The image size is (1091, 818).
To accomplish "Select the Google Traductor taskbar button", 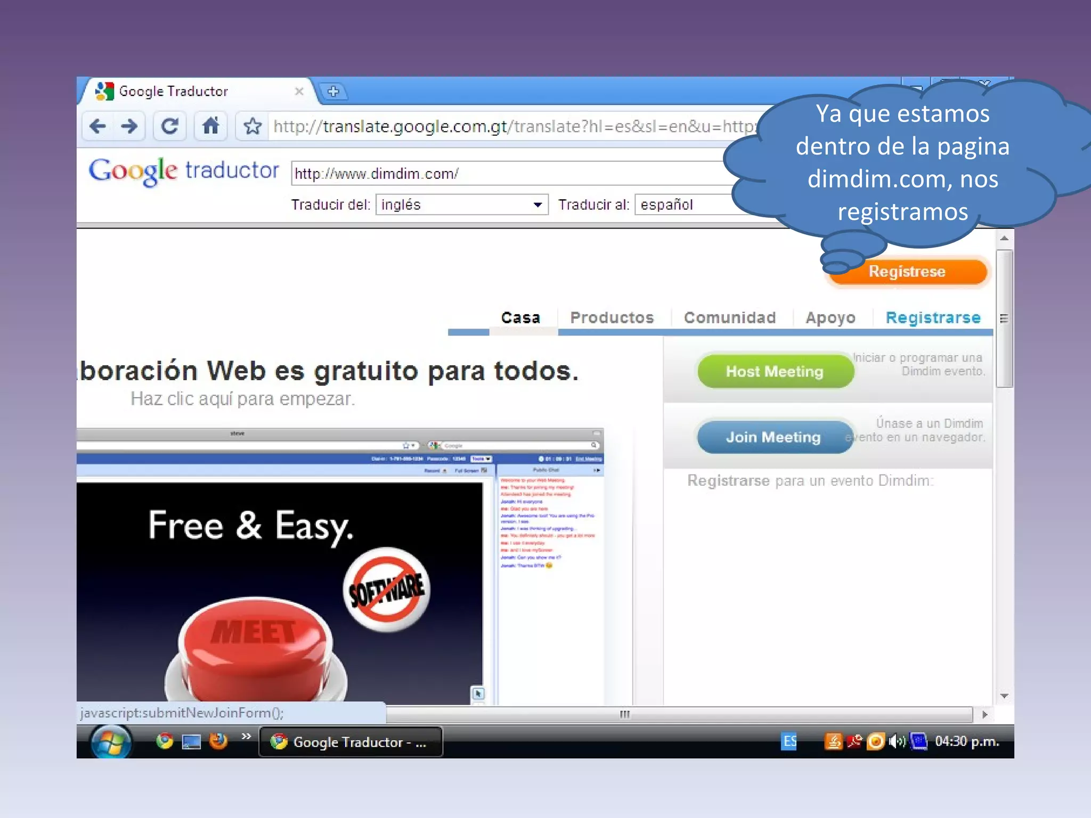I will [x=351, y=742].
